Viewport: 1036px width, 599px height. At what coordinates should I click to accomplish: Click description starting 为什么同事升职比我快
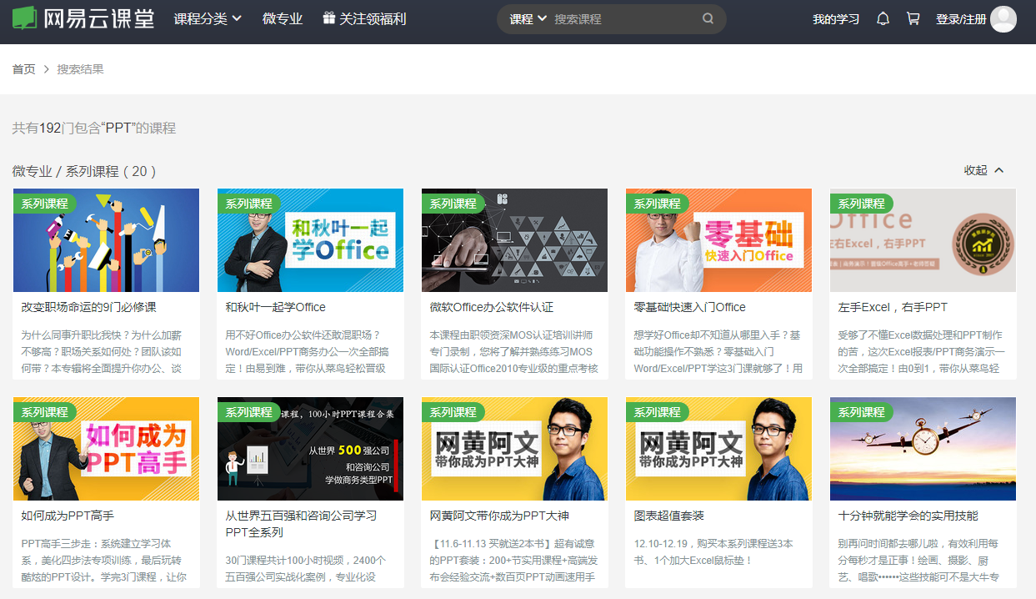click(x=103, y=352)
